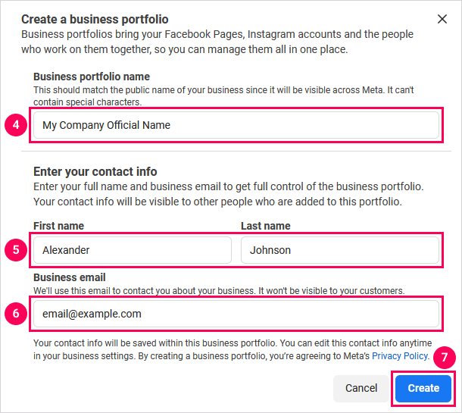Click the red step 6 marker

tap(16, 313)
